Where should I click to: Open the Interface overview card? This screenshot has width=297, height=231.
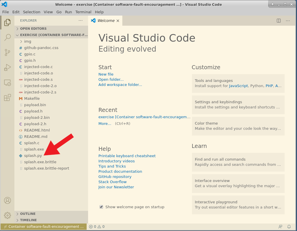[238, 183]
